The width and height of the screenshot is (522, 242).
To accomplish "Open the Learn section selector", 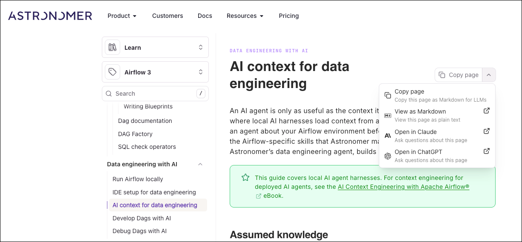I will pos(155,47).
